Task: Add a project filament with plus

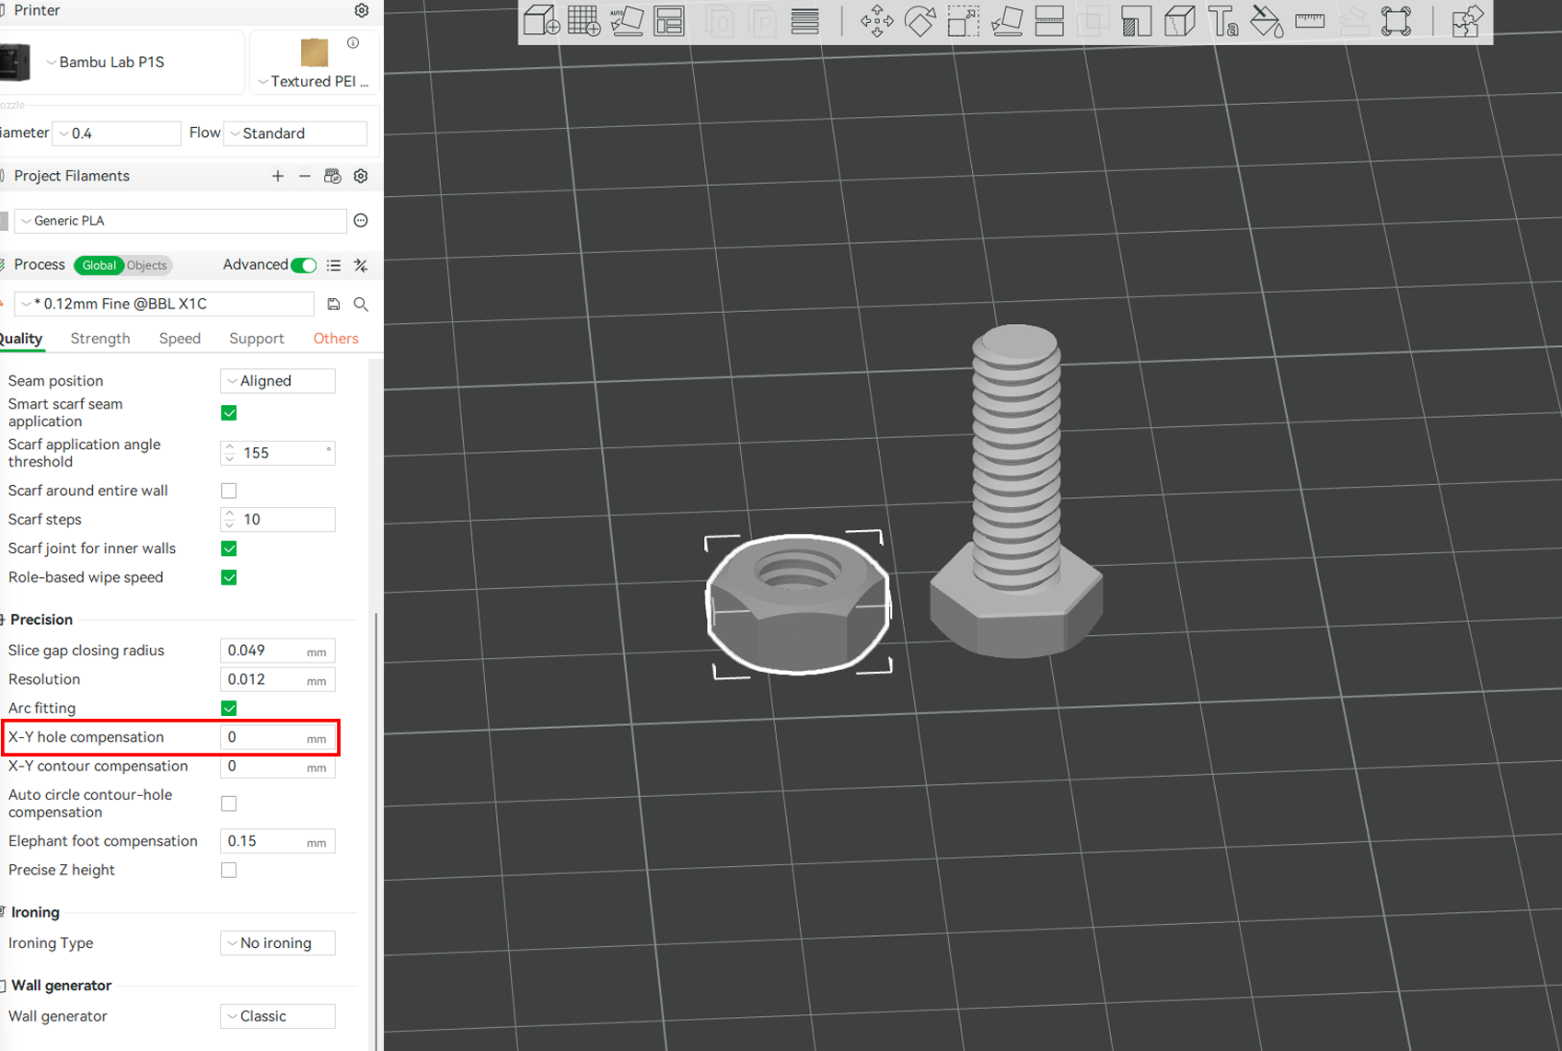Action: 278,176
